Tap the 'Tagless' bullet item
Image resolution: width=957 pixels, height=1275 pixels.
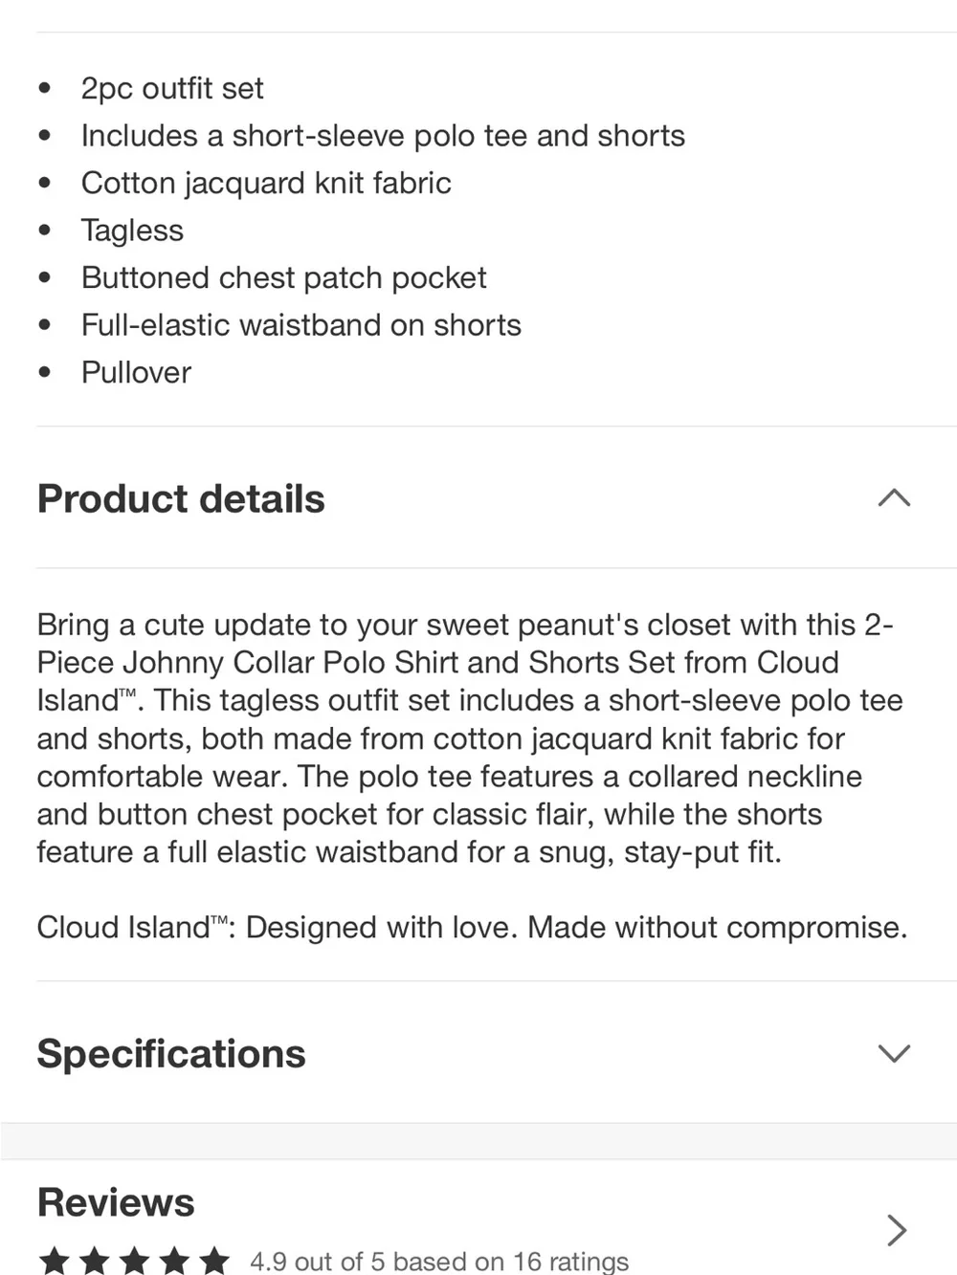point(132,231)
